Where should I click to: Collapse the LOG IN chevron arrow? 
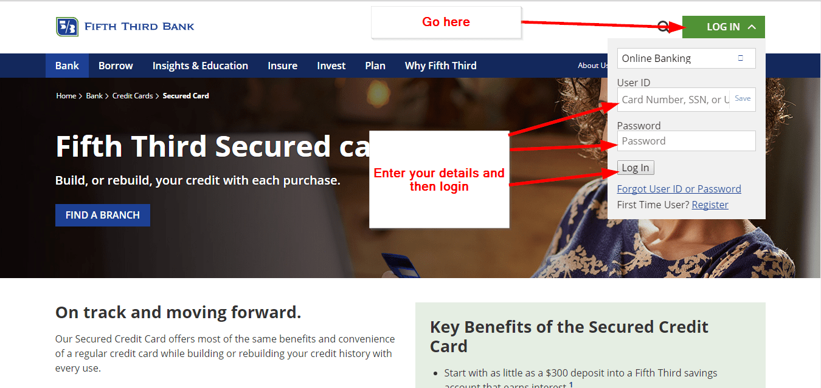pyautogui.click(x=752, y=27)
